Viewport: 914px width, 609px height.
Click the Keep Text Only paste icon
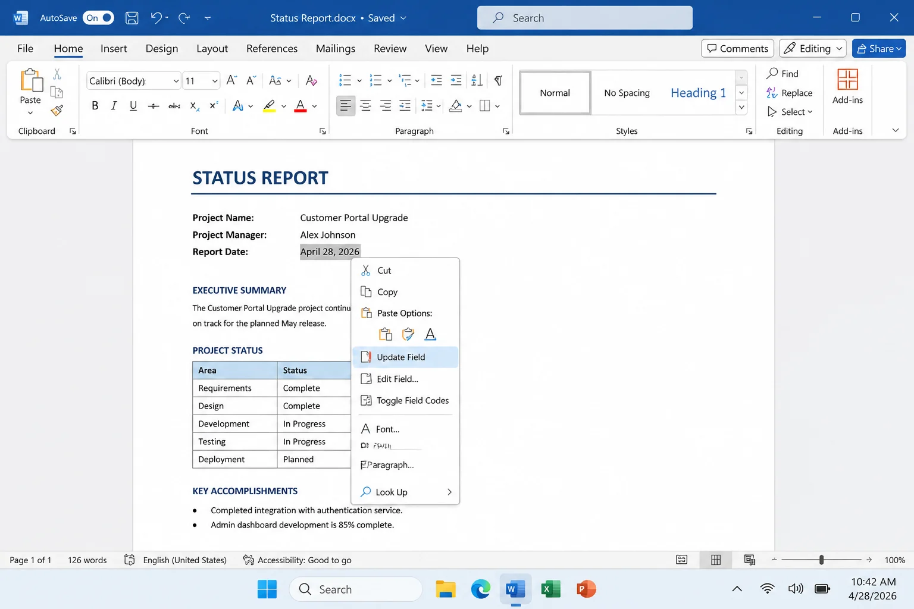tap(430, 334)
